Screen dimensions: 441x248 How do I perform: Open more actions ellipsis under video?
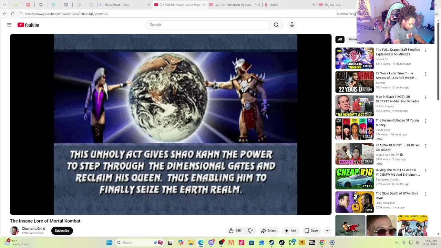tap(328, 231)
